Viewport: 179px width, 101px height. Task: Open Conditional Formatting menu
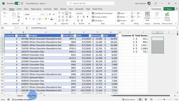[x=102, y=13]
